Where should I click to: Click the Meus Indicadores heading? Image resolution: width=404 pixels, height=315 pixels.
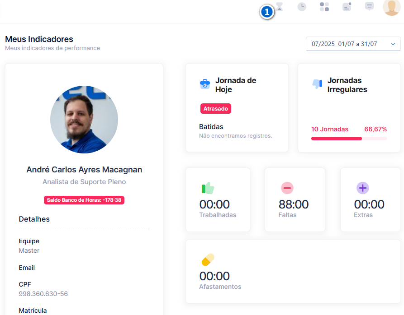tap(39, 39)
